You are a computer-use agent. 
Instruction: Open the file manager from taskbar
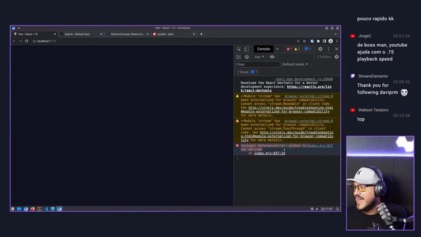tap(19, 209)
